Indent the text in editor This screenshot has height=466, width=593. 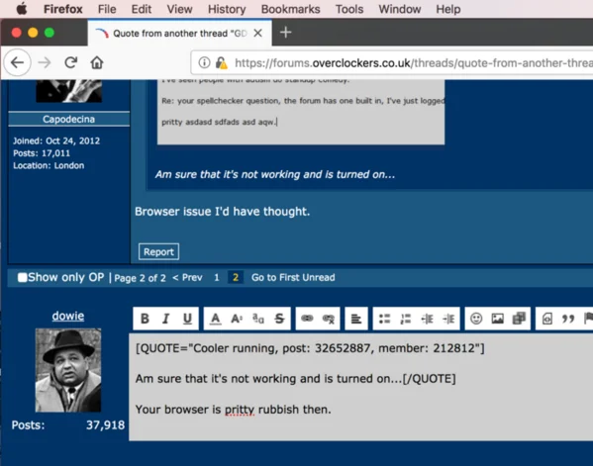(x=448, y=319)
